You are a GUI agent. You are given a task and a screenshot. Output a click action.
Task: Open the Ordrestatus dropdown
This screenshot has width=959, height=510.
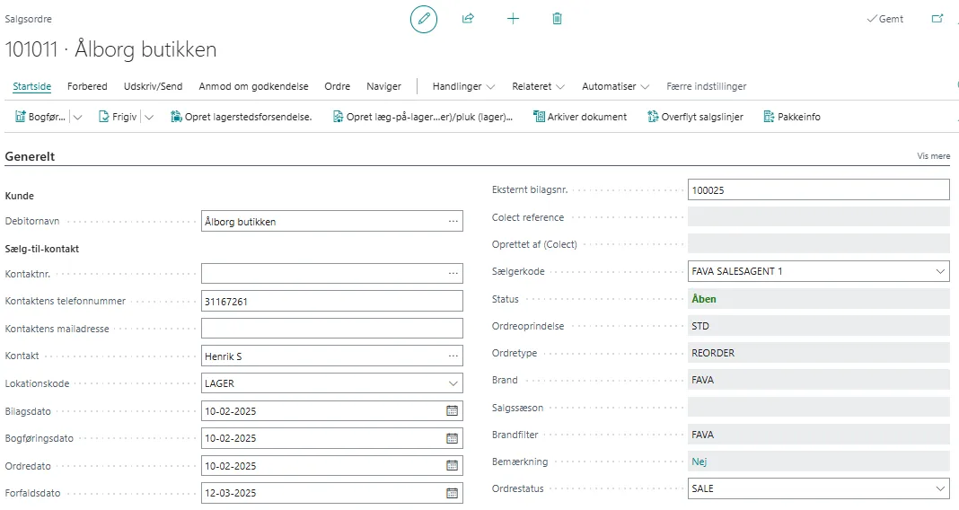tap(940, 488)
